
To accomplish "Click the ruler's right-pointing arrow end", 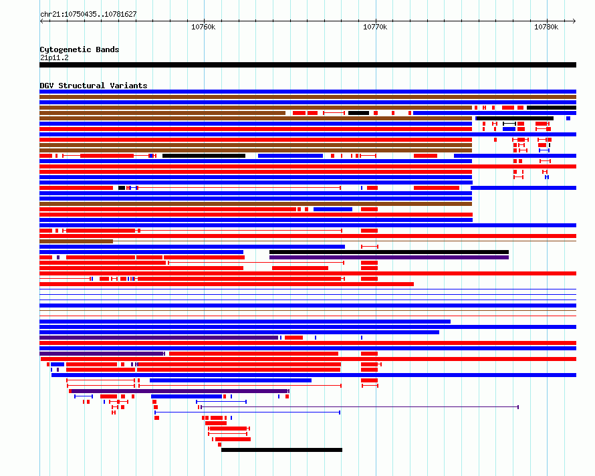I will [x=574, y=21].
